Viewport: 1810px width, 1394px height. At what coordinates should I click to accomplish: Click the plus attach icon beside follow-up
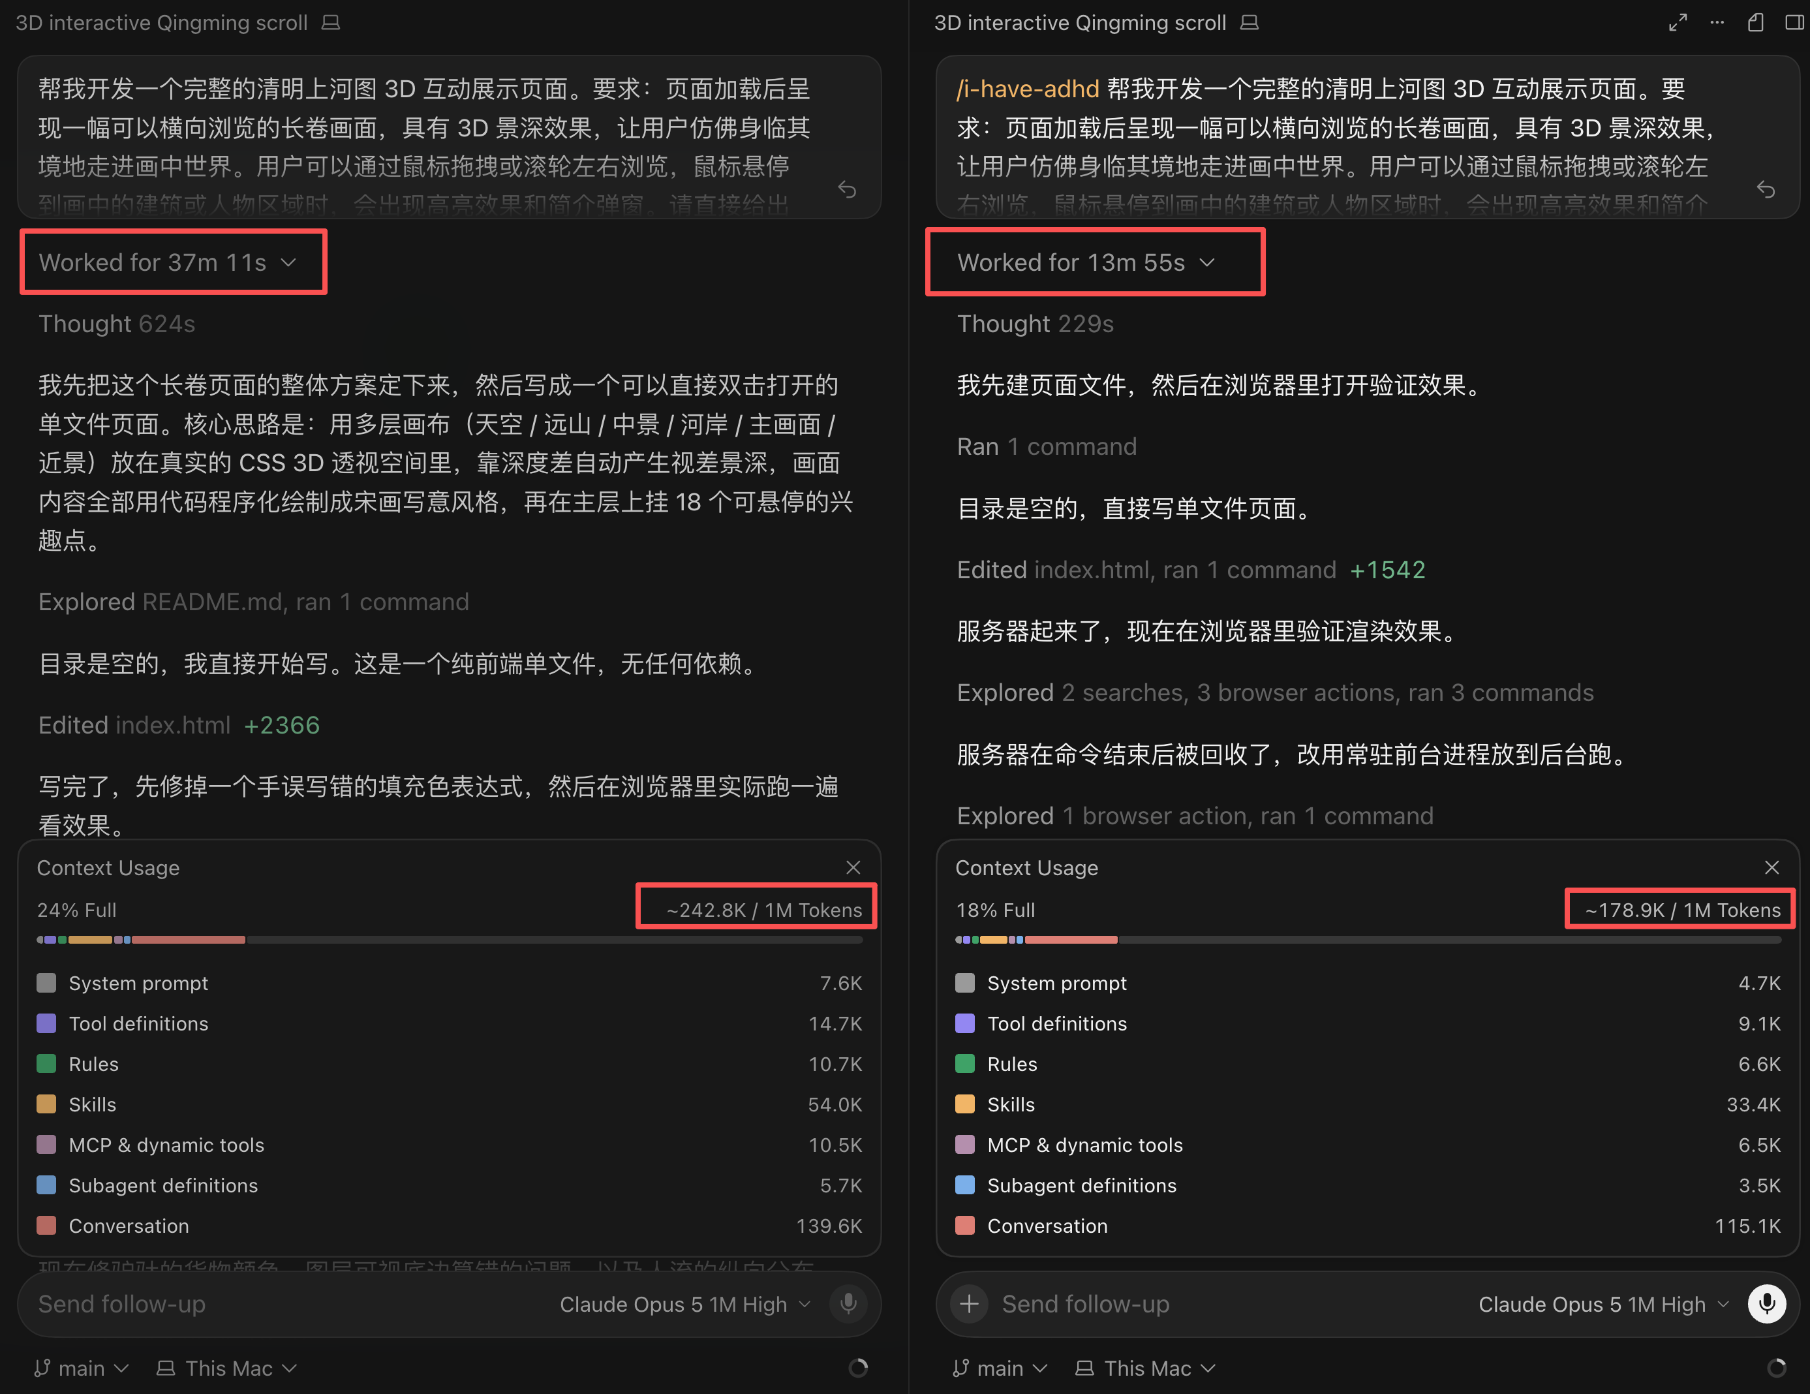(969, 1304)
